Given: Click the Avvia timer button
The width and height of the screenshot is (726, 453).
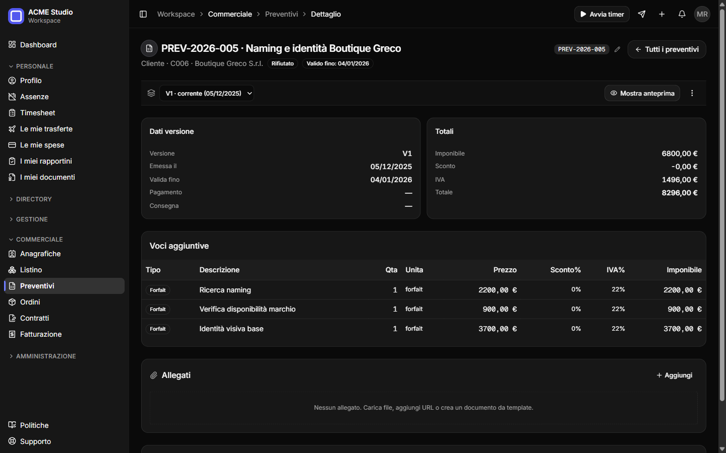Looking at the screenshot, I should point(602,14).
